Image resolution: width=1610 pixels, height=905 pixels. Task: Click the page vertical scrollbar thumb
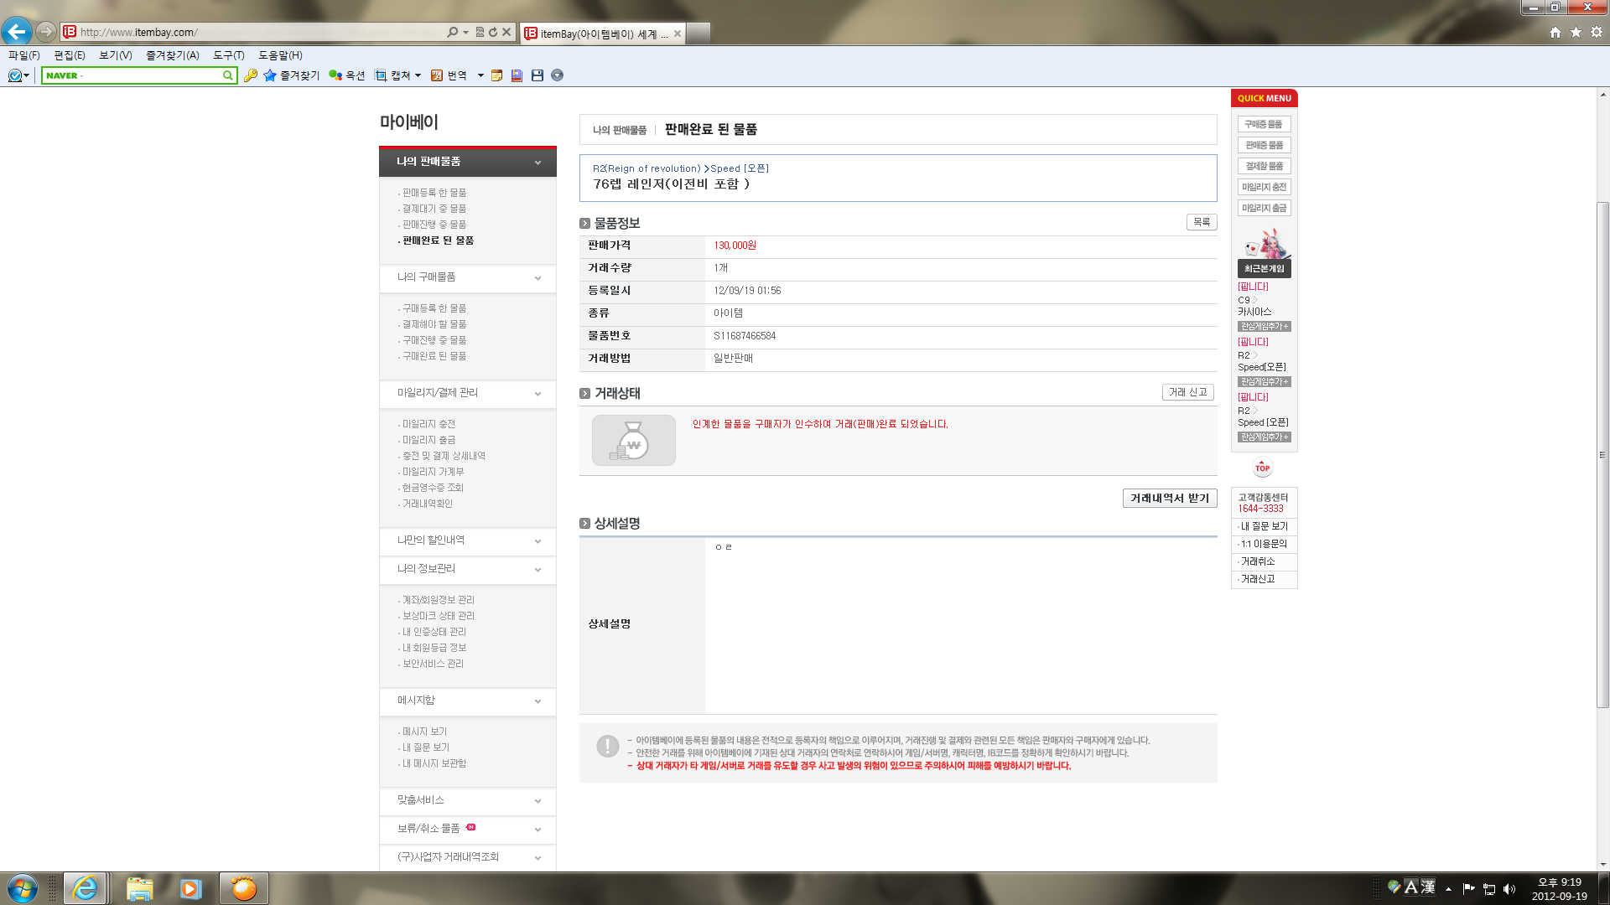click(x=1602, y=452)
